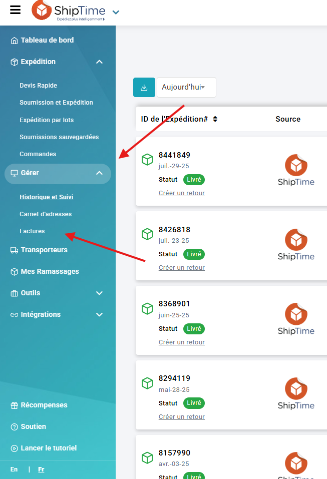The width and height of the screenshot is (327, 479).
Task: Click Livré status badge for 8368901
Action: (x=194, y=328)
